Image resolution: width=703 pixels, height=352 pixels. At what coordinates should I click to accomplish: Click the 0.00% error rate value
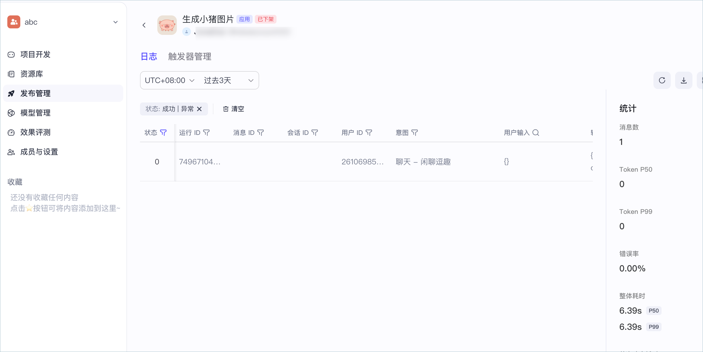[632, 269]
